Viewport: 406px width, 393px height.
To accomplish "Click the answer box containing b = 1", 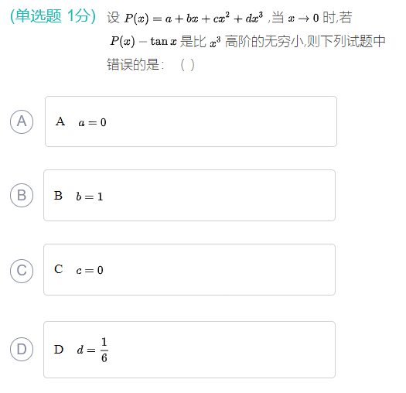I will 189,195.
